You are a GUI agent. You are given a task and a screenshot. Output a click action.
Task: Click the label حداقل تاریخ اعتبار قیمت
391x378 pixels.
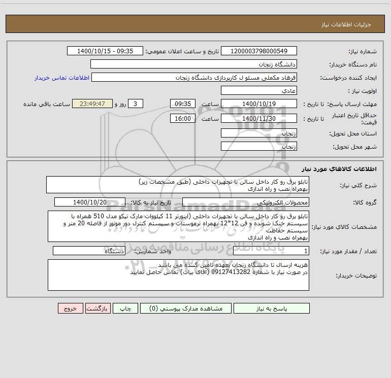(354, 119)
